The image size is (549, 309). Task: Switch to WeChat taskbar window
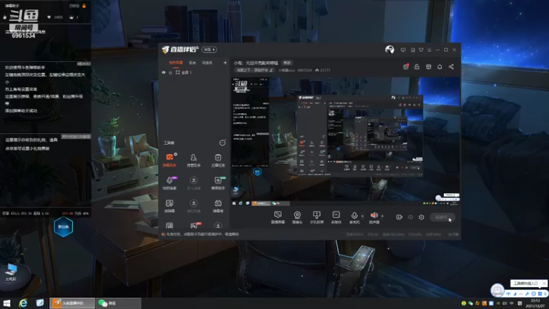(x=118, y=303)
